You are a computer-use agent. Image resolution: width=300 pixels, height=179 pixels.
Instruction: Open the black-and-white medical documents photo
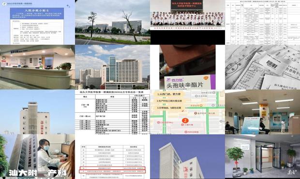(x=262, y=67)
